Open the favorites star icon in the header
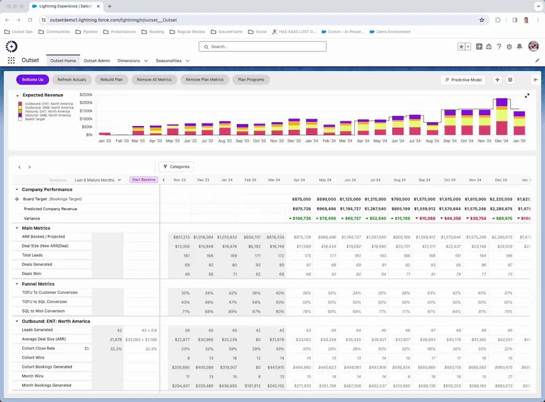The width and height of the screenshot is (545, 402). (x=460, y=47)
